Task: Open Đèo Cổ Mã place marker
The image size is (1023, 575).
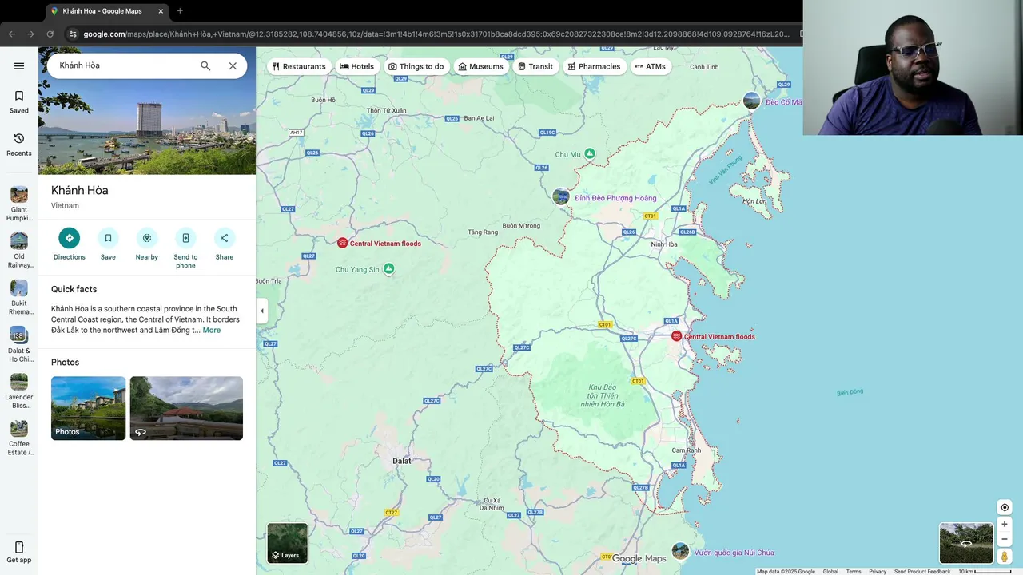Action: coord(751,101)
